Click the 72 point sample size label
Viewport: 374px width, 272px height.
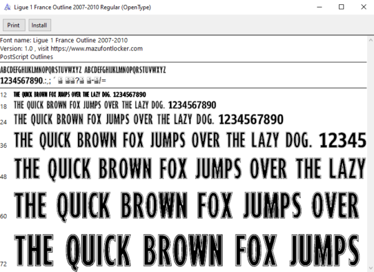[4, 264]
